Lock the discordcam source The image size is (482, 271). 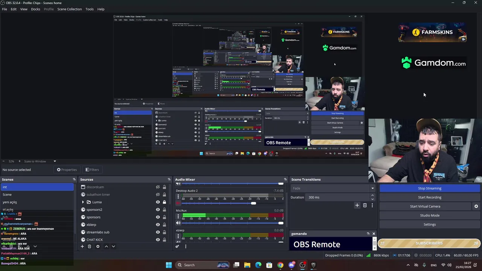pyautogui.click(x=164, y=187)
